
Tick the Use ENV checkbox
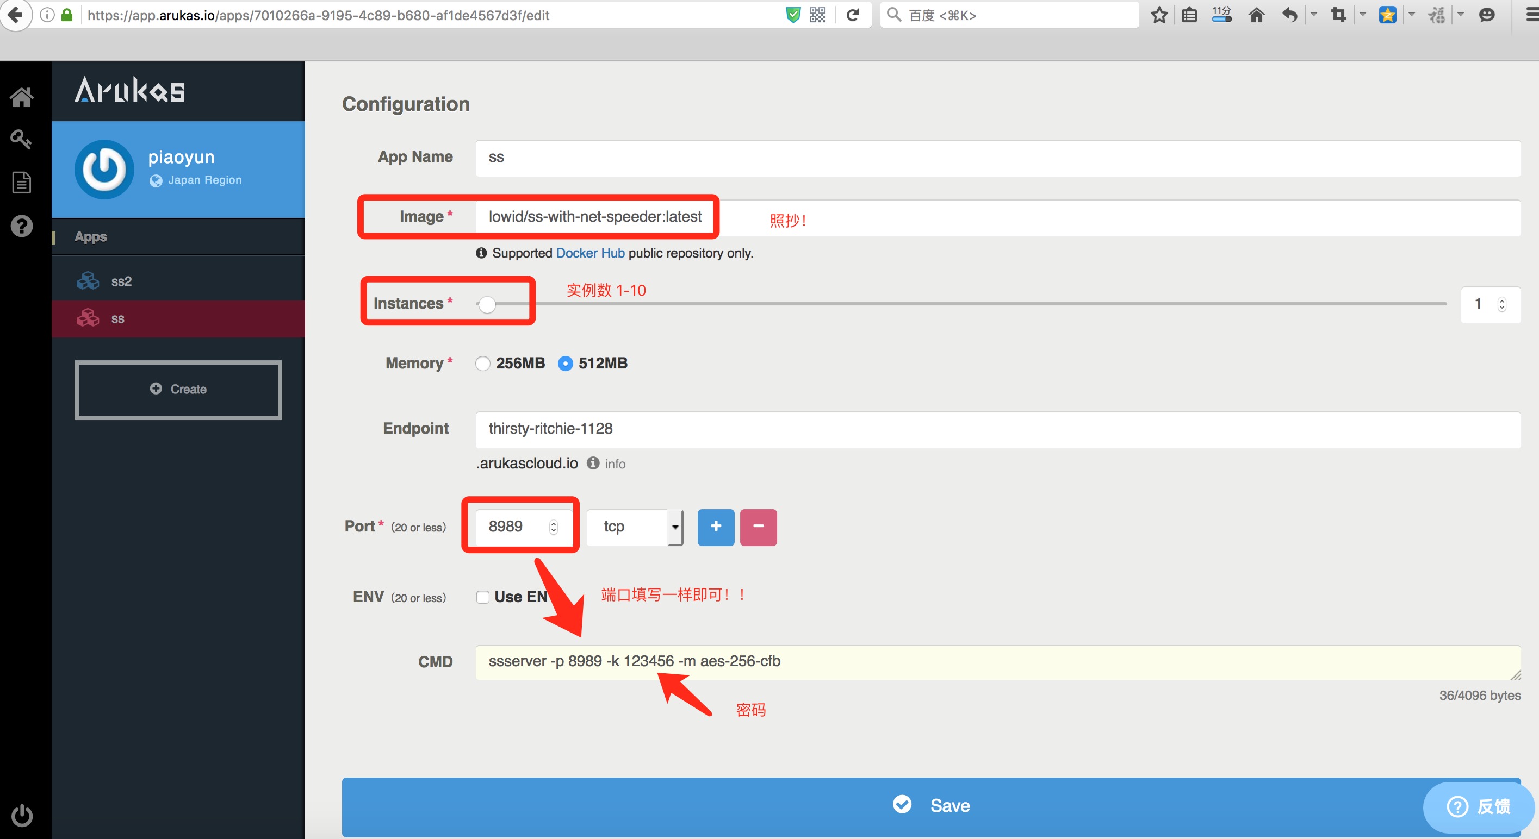(482, 597)
